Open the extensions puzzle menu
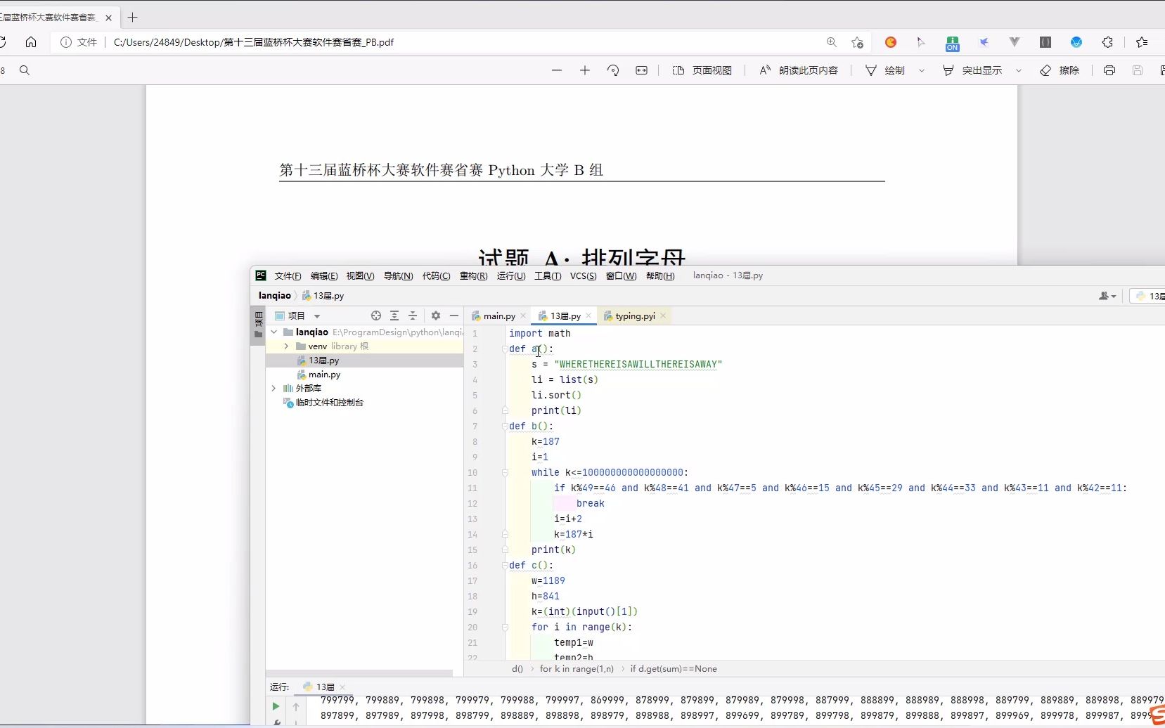The height and width of the screenshot is (728, 1165). 1107,42
